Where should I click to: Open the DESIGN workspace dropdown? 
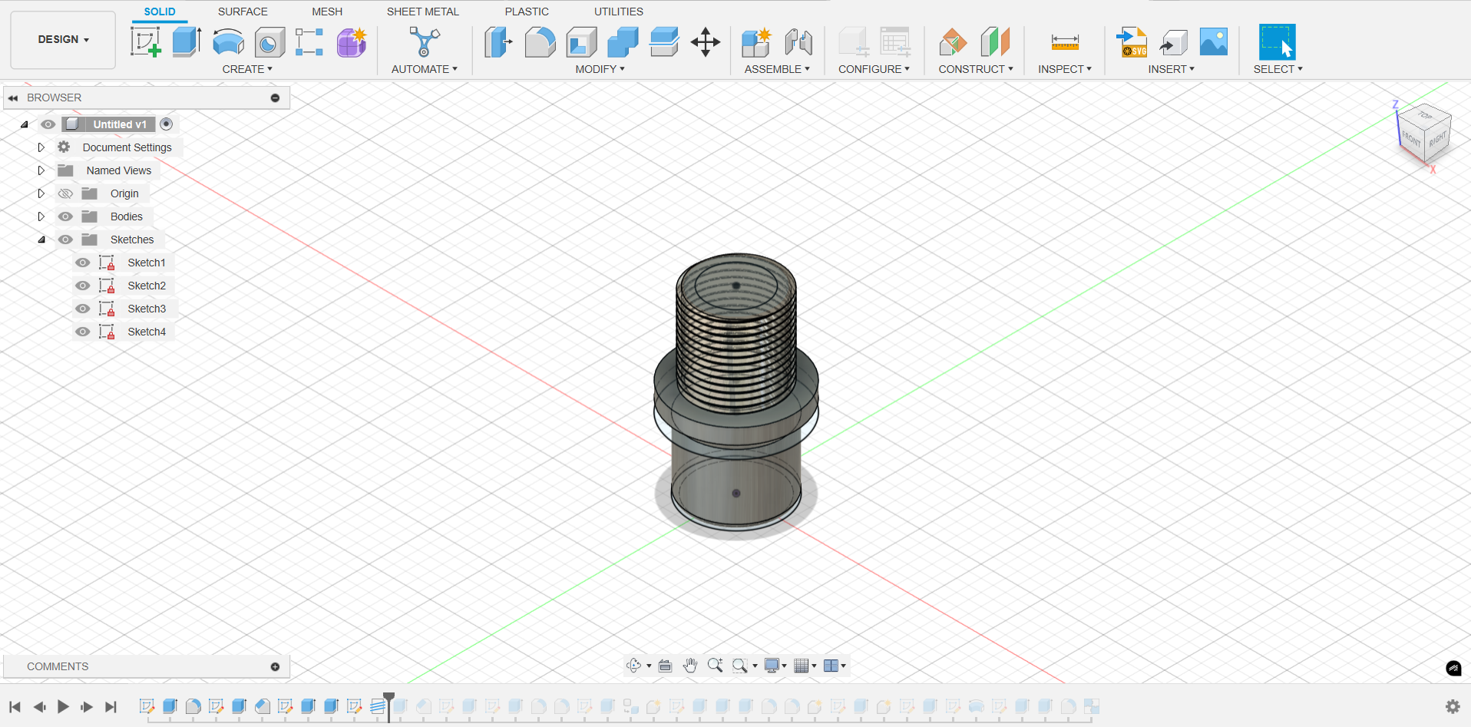(x=63, y=40)
